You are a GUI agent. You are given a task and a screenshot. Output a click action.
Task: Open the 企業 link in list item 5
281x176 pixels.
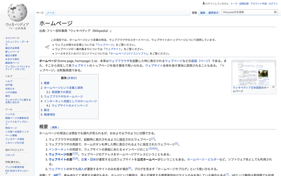[x=84, y=159]
